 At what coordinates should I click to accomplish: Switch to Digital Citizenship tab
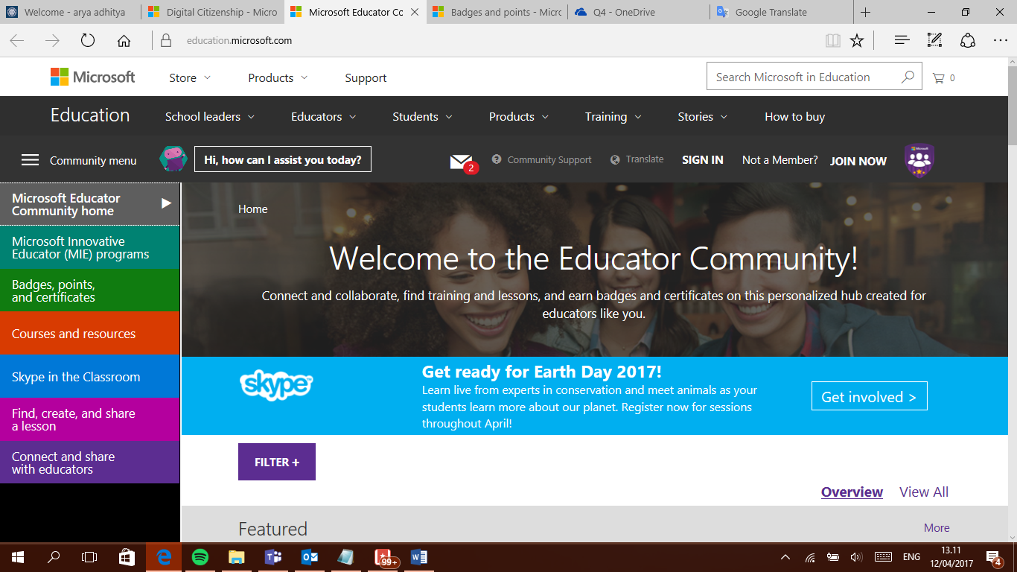[213, 12]
